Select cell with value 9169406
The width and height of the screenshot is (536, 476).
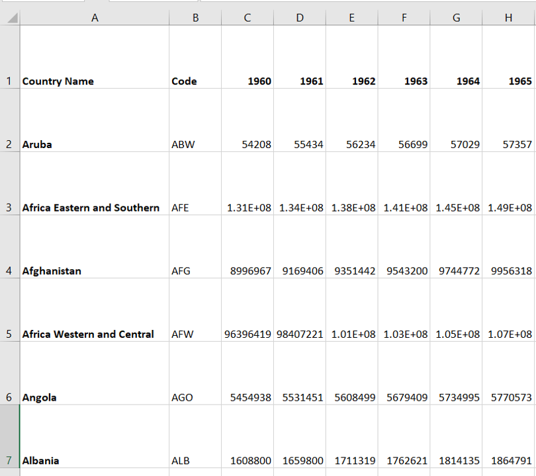[300, 247]
